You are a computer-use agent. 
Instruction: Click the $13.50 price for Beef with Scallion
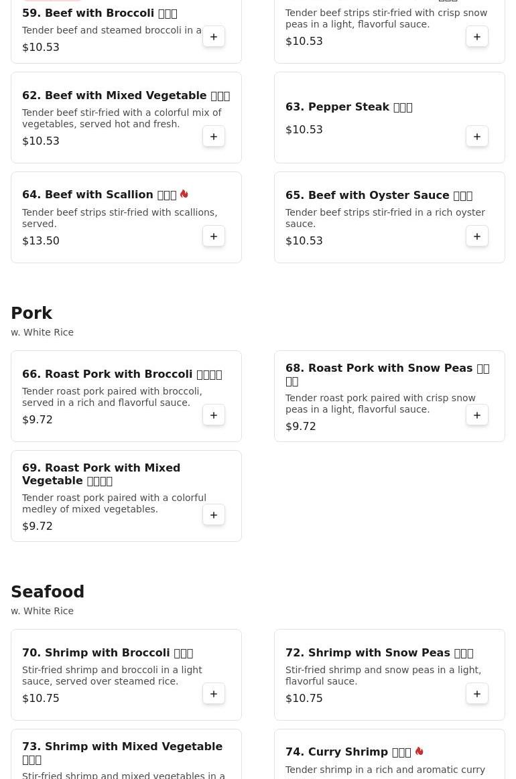point(41,241)
